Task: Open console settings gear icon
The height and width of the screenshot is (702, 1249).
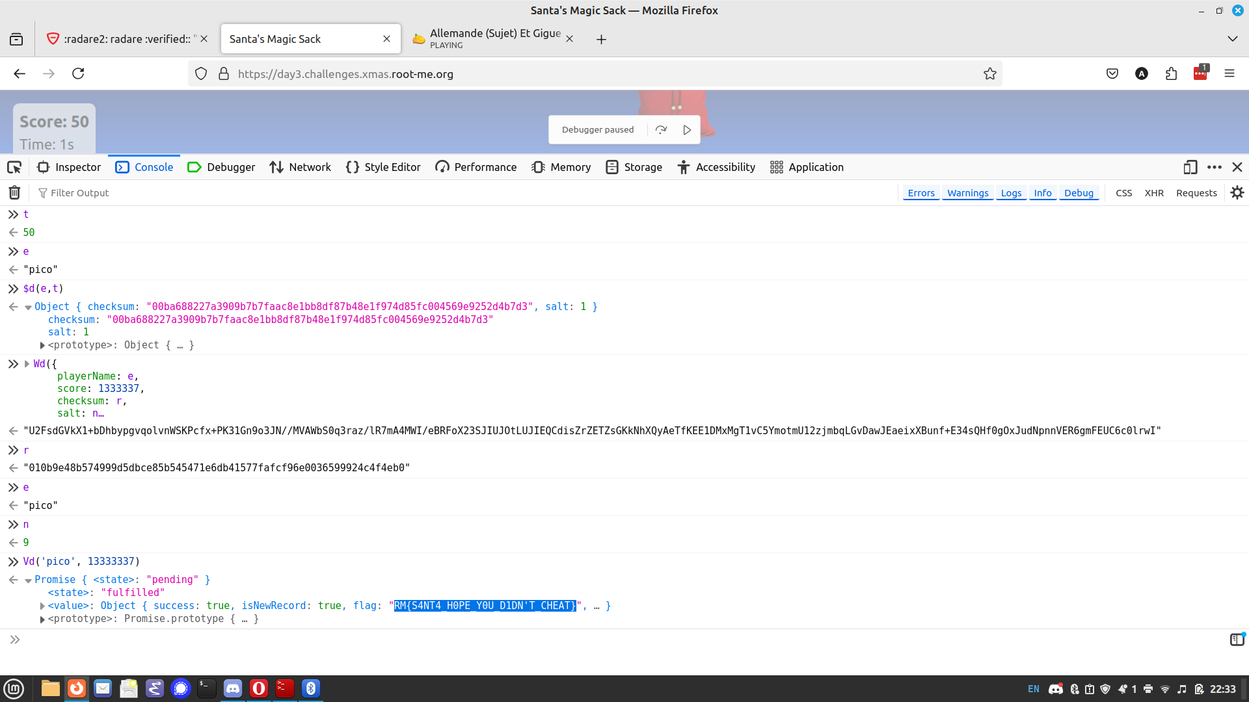Action: point(1237,193)
